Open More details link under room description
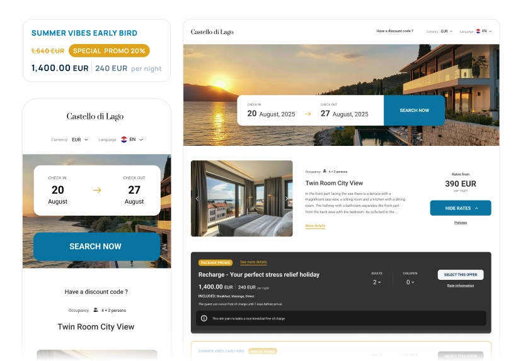Screen dimensions: 523x361 pyautogui.click(x=315, y=226)
